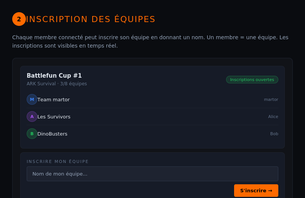Click ARK Survival 3/8 équipes subtitle
Screen dimensions: 305x198
(57, 84)
